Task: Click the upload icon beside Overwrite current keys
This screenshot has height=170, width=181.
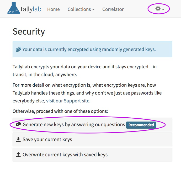Action: [x=18, y=155]
